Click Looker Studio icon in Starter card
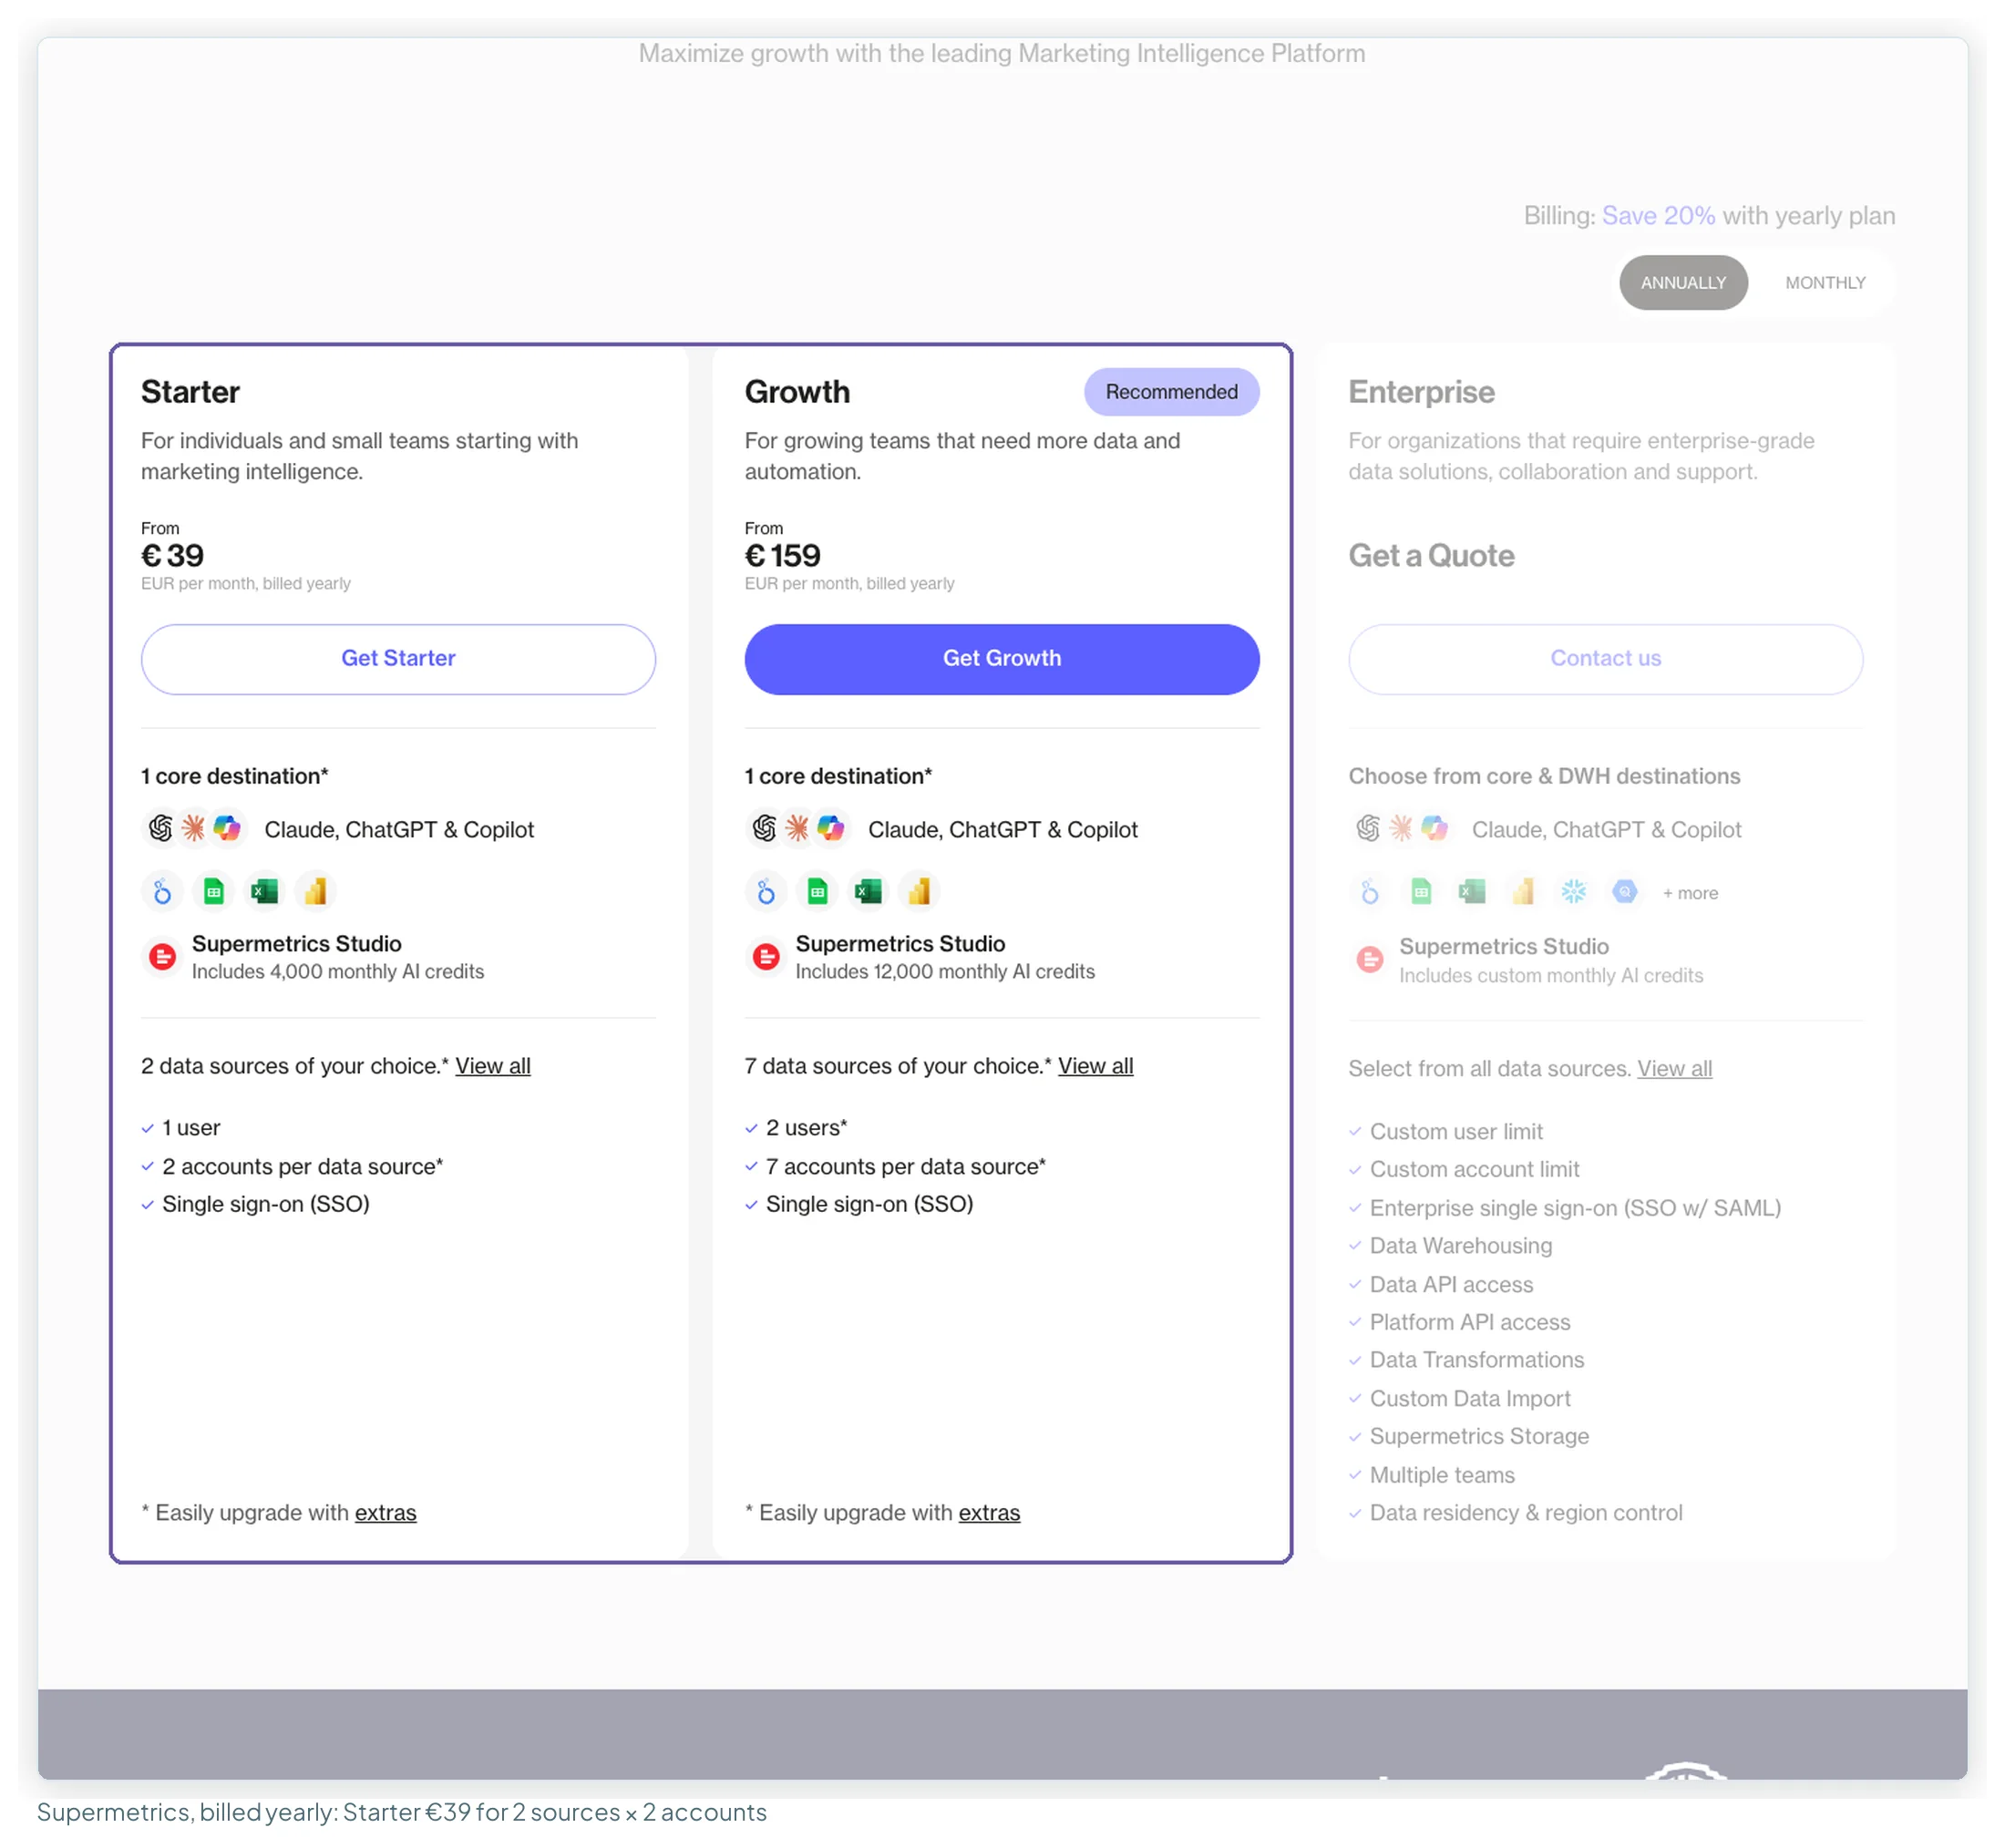Viewport: 2005px width, 1848px height. click(x=162, y=892)
